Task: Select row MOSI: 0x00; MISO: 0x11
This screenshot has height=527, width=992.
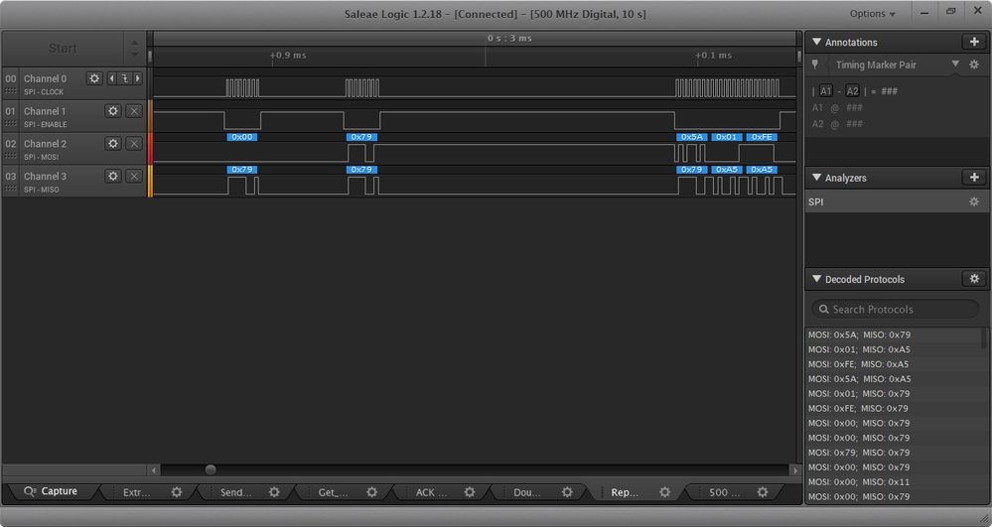Action: [x=894, y=481]
